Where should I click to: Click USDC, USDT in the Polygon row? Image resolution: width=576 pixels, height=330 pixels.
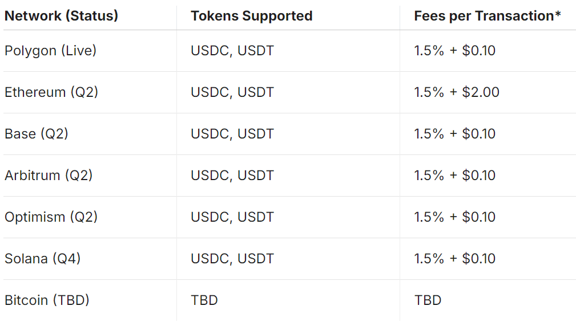pos(232,51)
